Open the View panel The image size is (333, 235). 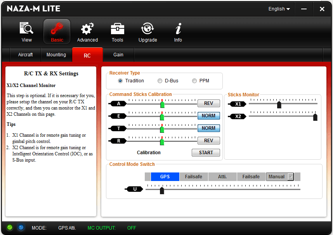tap(26, 31)
